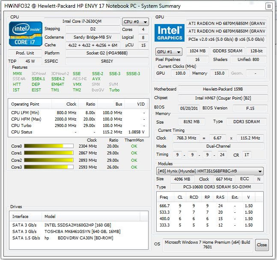Click the Model column header in Drives

pos(91,217)
